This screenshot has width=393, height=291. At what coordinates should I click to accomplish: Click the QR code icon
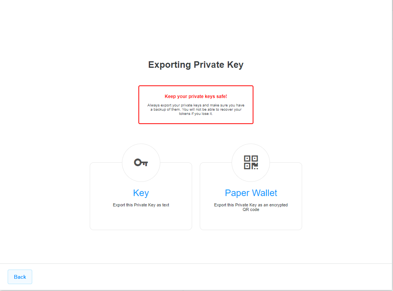(251, 162)
